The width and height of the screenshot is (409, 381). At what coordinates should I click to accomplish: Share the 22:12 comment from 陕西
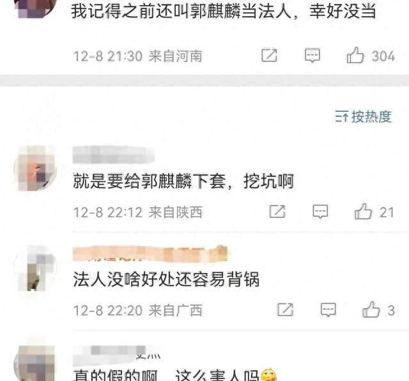pos(277,212)
